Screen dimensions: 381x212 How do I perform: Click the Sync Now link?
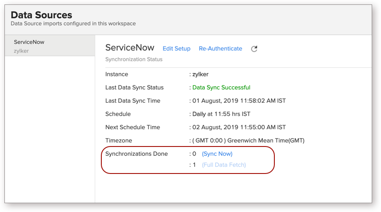click(x=217, y=154)
